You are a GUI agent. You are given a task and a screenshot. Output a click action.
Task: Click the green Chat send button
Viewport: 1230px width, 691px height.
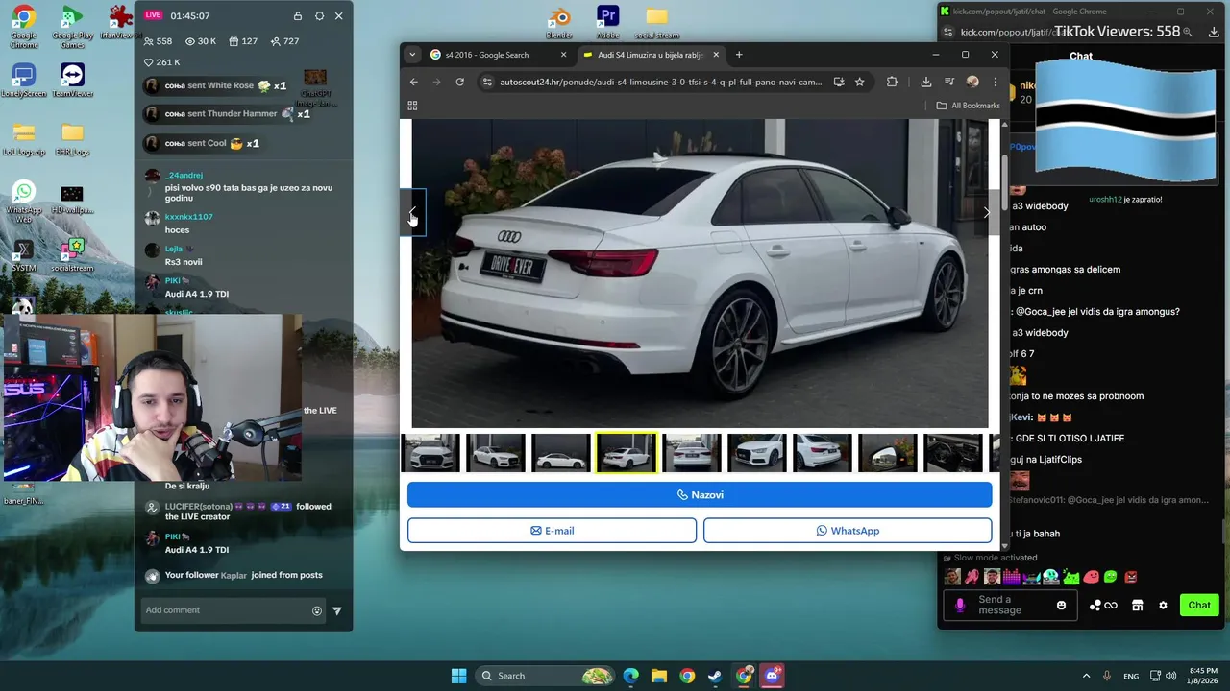click(x=1199, y=606)
